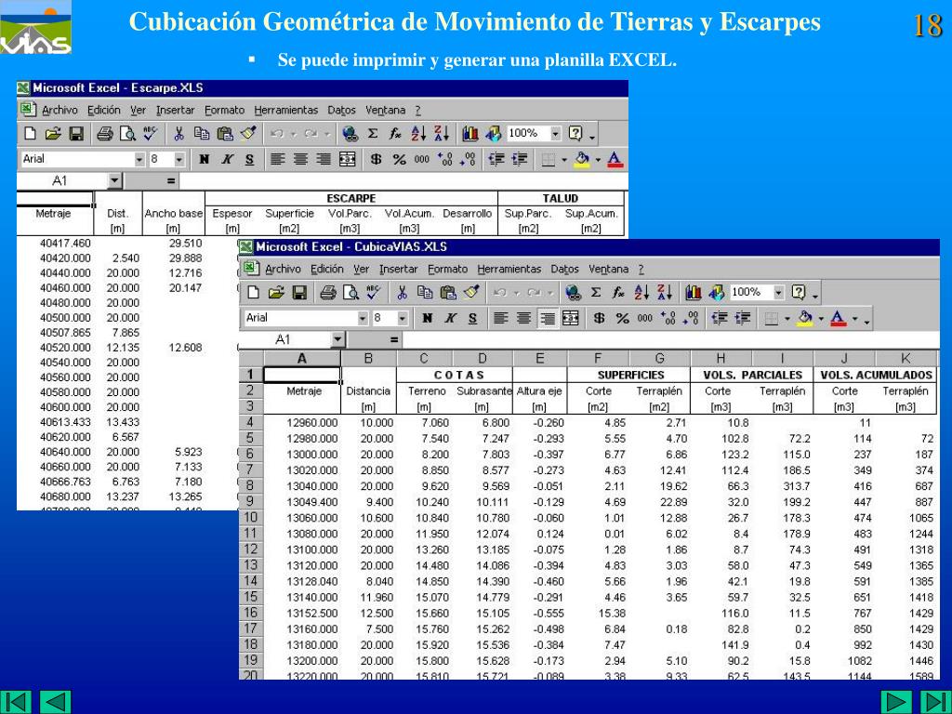Open Formato menu in Escarpe.XLS window
This screenshot has height=714, width=952.
pyautogui.click(x=224, y=110)
